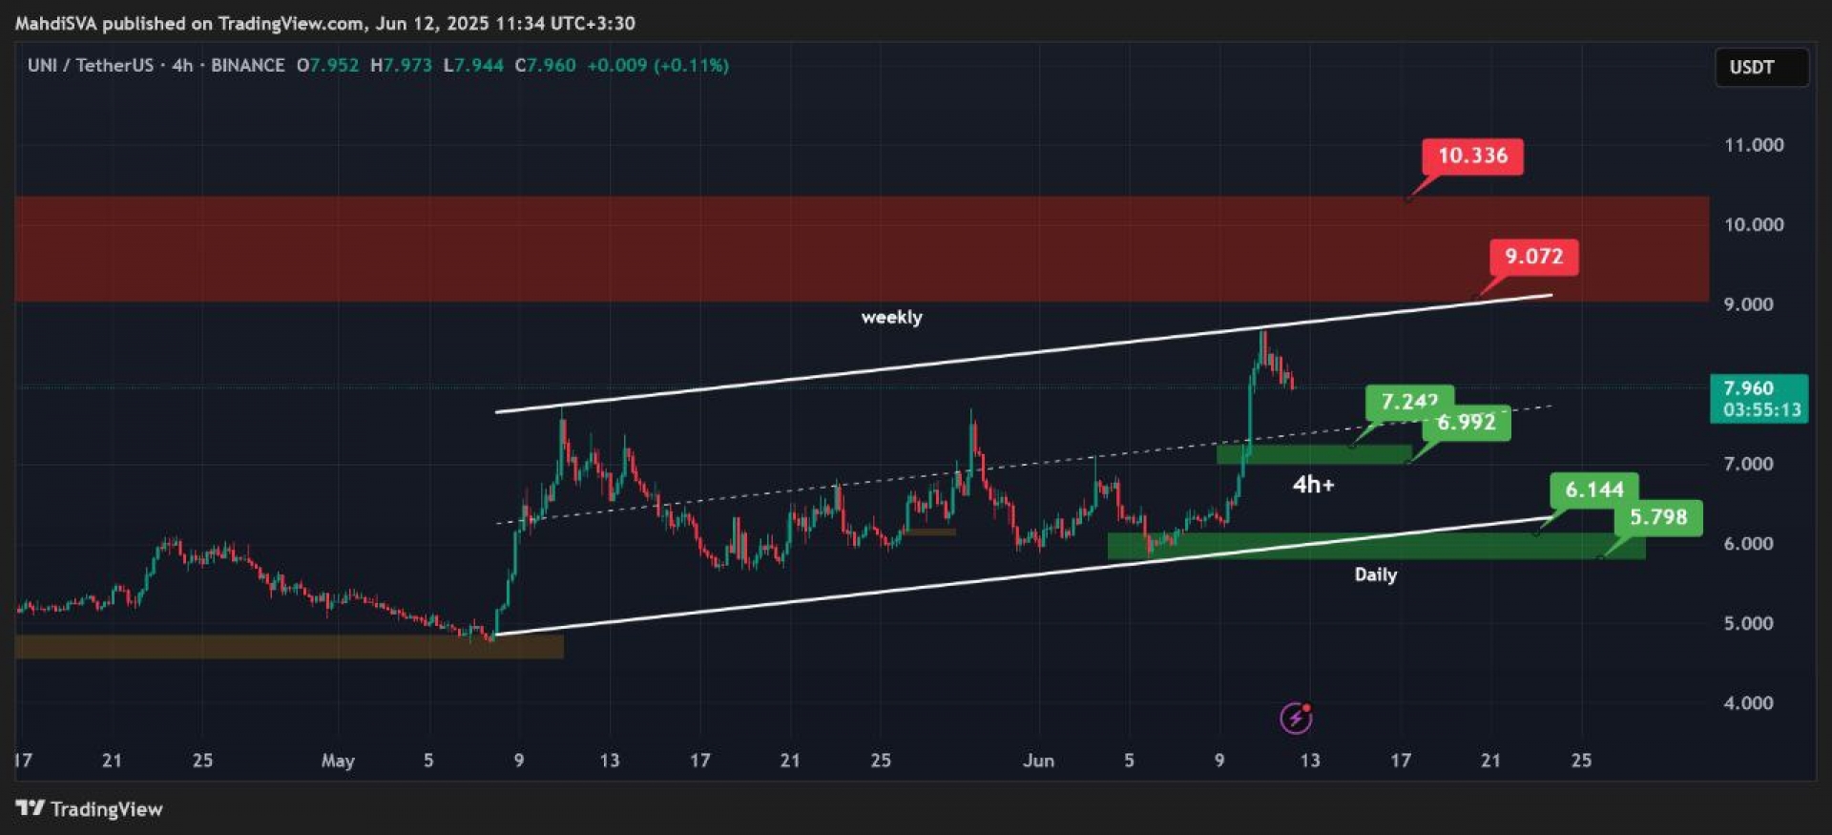Click the 5.798 green price label
Screen dimensions: 1832x835
(1657, 517)
